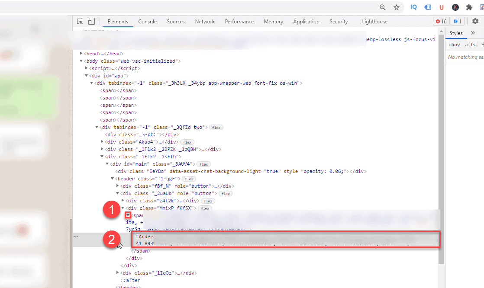Collapse the _1Flk2 _1sFTb div
The image size is (484, 288).
pos(102,157)
